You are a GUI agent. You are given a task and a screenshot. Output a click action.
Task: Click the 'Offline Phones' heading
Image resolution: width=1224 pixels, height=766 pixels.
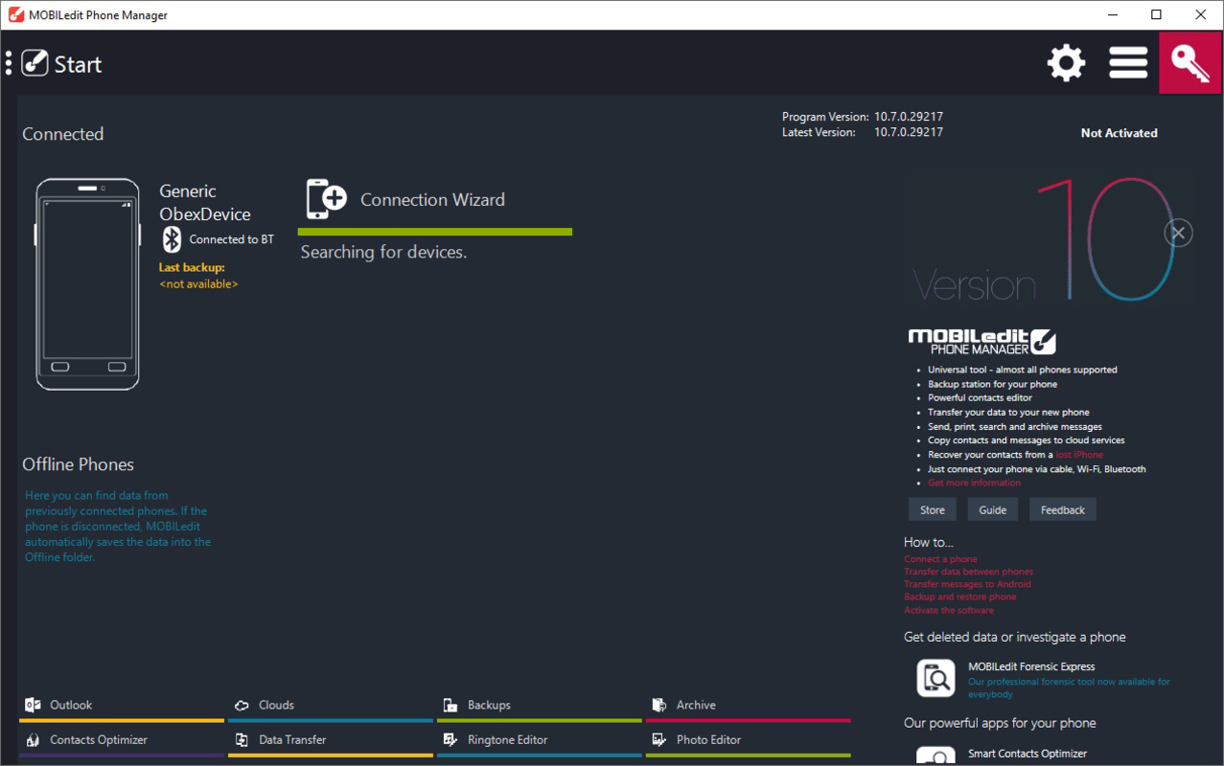click(x=78, y=464)
